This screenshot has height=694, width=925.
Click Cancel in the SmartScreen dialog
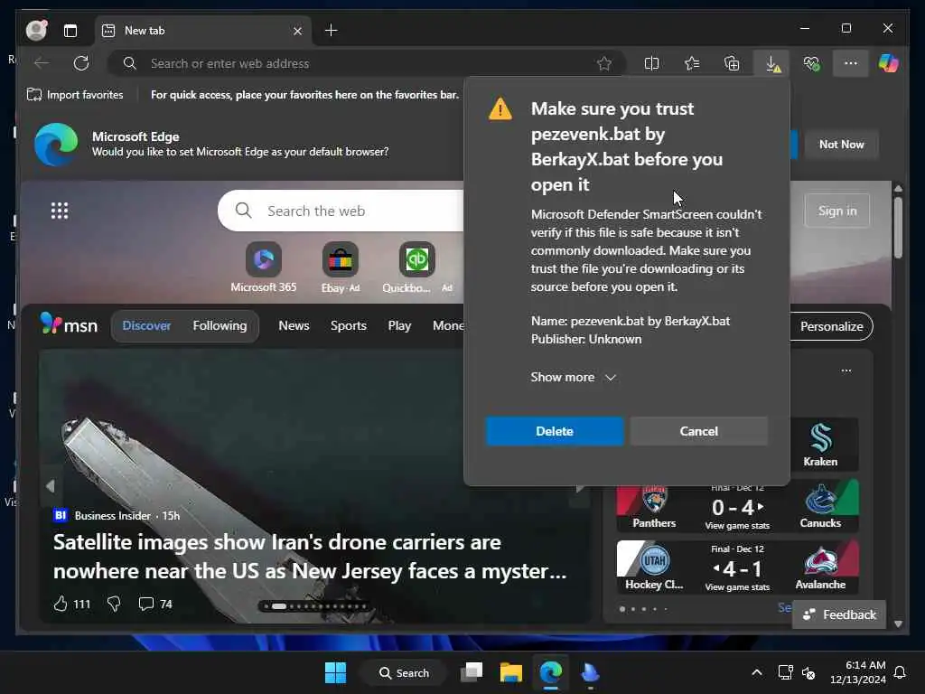[x=698, y=431]
